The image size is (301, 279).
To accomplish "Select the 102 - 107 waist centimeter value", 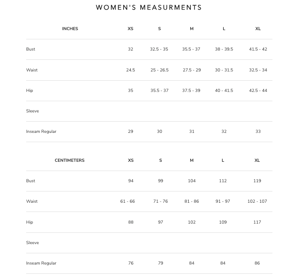I will point(257,202).
